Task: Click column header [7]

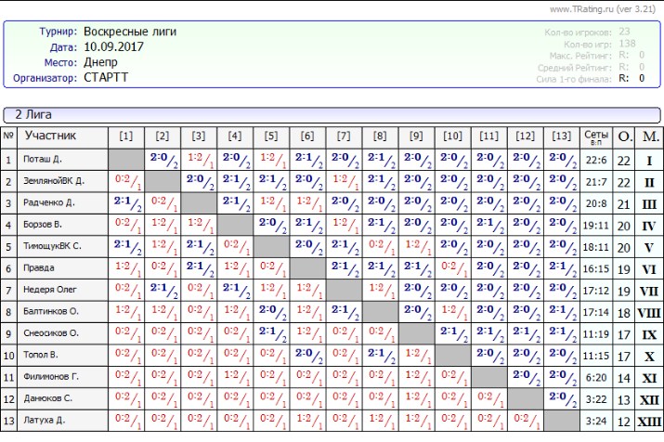Action: [344, 137]
